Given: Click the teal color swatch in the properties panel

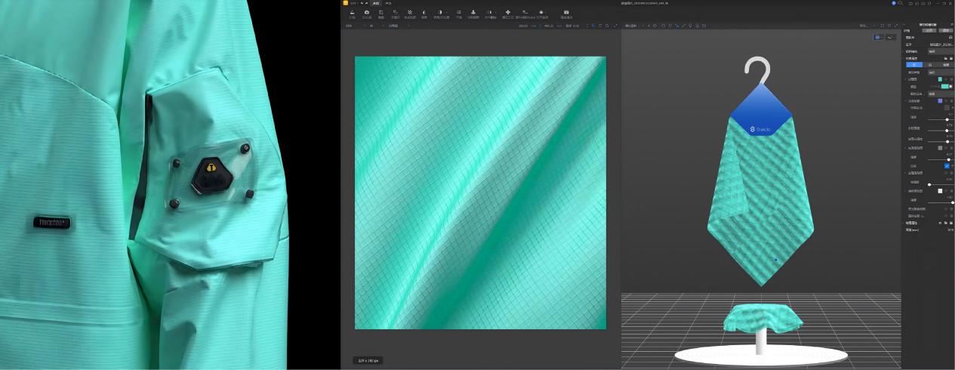Looking at the screenshot, I should 944,86.
